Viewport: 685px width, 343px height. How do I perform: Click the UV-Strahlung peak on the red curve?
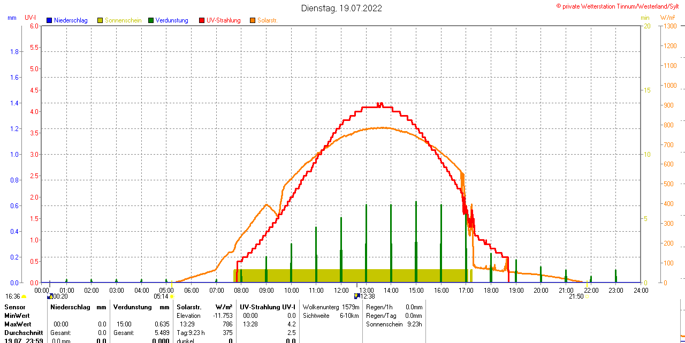pyautogui.click(x=380, y=104)
